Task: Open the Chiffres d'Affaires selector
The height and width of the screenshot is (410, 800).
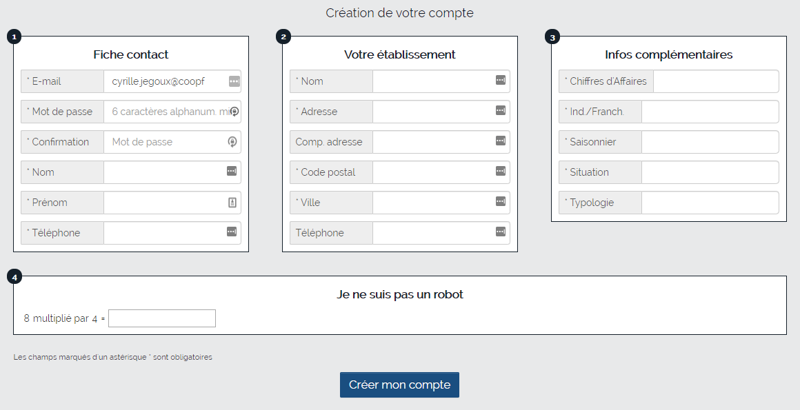Action: coord(716,81)
